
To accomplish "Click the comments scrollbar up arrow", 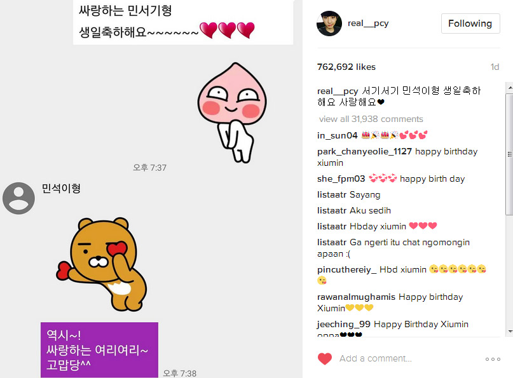I will (x=510, y=88).
